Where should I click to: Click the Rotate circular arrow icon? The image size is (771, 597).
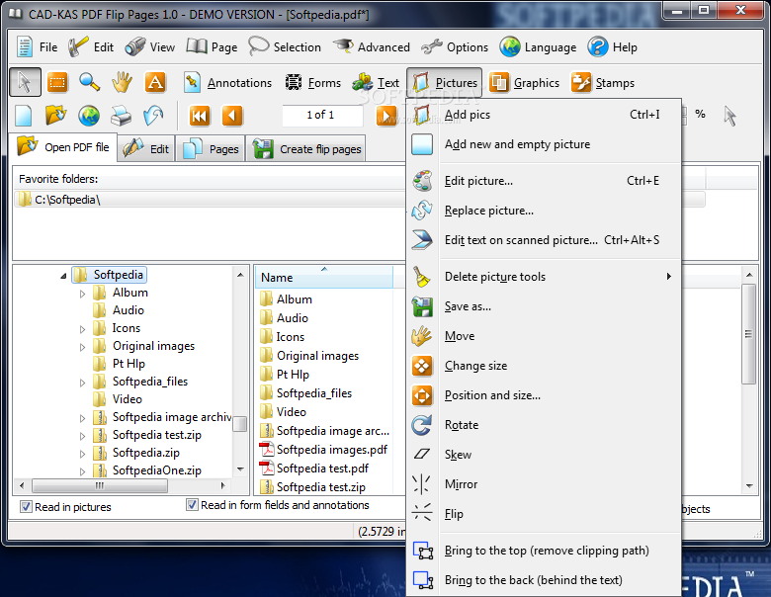422,425
